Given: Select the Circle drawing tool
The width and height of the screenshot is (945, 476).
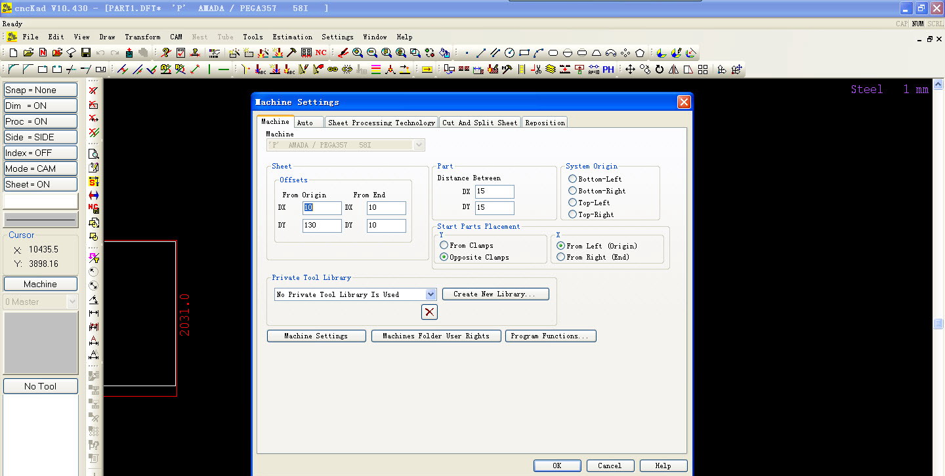Looking at the screenshot, I should tap(509, 52).
